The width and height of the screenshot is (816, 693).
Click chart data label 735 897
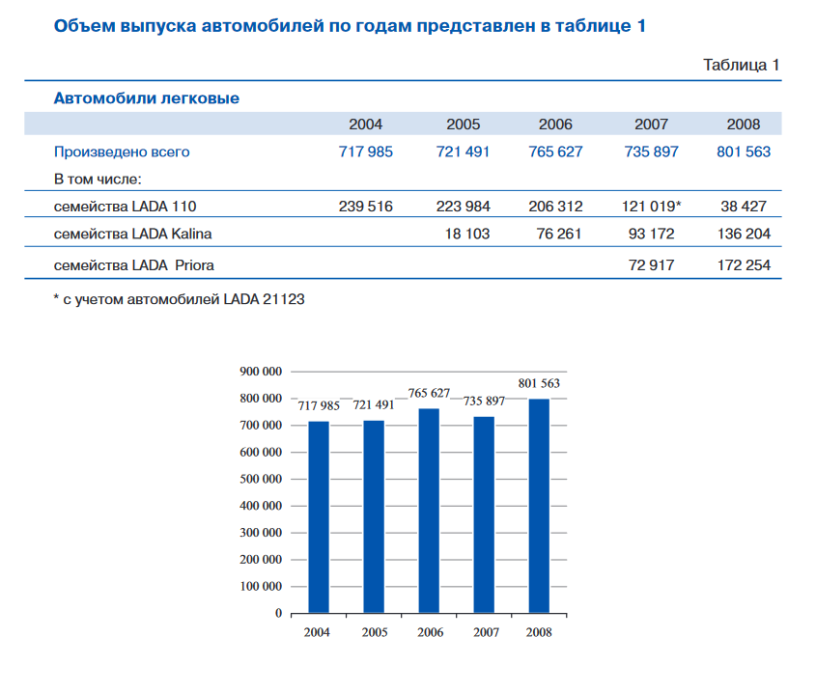click(484, 402)
